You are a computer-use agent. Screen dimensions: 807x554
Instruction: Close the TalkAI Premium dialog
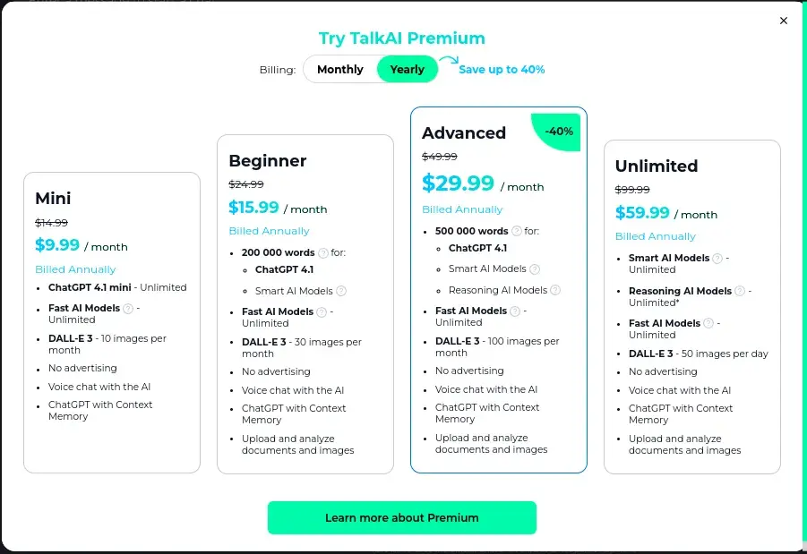click(x=784, y=21)
